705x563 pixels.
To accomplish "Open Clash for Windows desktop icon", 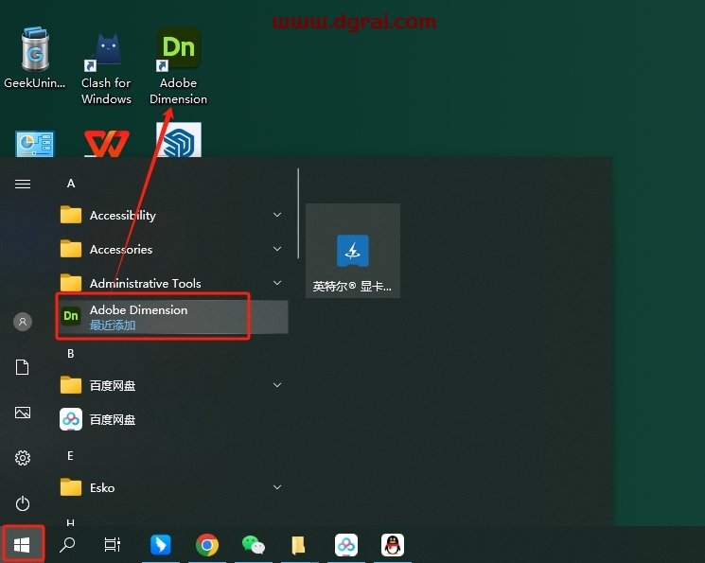I will click(x=106, y=66).
